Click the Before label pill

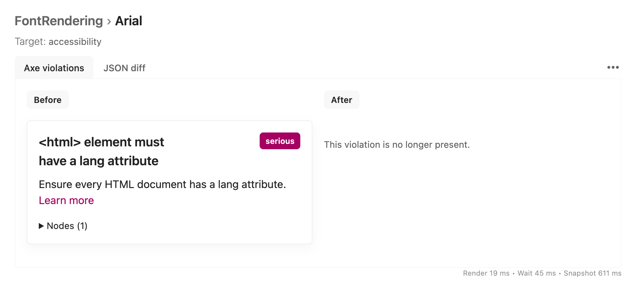coord(47,100)
